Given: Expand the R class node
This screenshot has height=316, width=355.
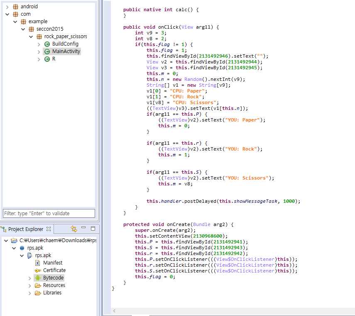Looking at the screenshot, I should [x=39, y=59].
